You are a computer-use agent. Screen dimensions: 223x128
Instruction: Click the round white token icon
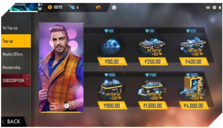pos(114,7)
